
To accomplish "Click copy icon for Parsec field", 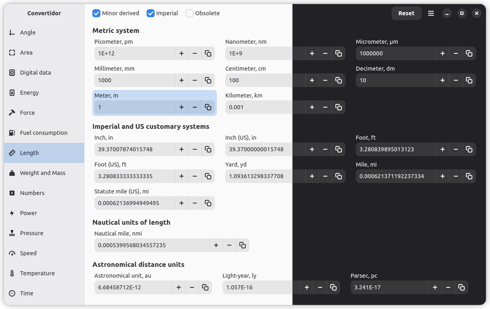I will coord(461,287).
